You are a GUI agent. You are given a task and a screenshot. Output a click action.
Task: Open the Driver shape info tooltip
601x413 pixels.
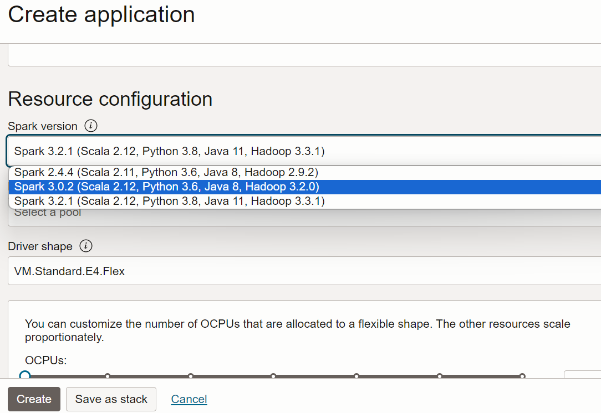(x=86, y=246)
